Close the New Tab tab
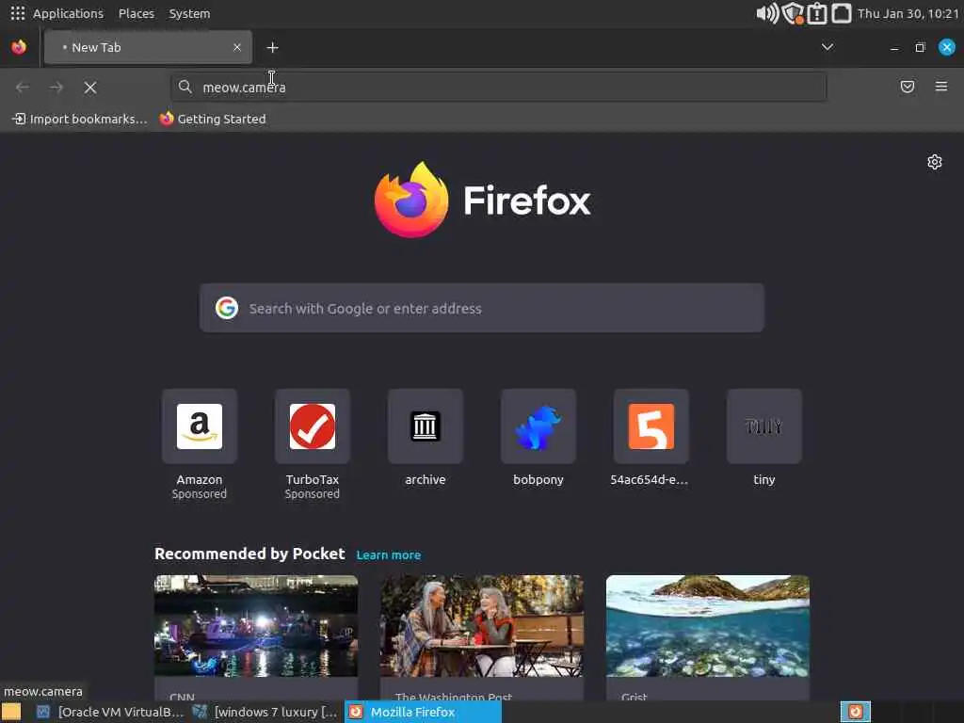This screenshot has width=964, height=723. point(237,47)
